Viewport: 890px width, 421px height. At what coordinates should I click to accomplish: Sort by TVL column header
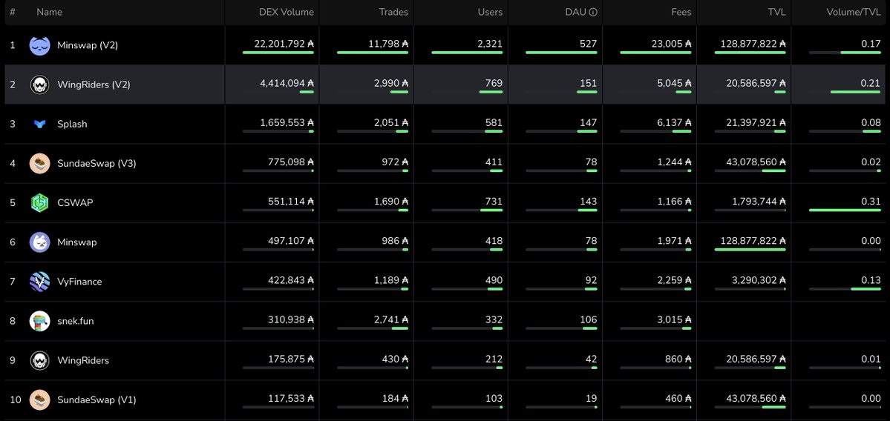click(x=777, y=12)
